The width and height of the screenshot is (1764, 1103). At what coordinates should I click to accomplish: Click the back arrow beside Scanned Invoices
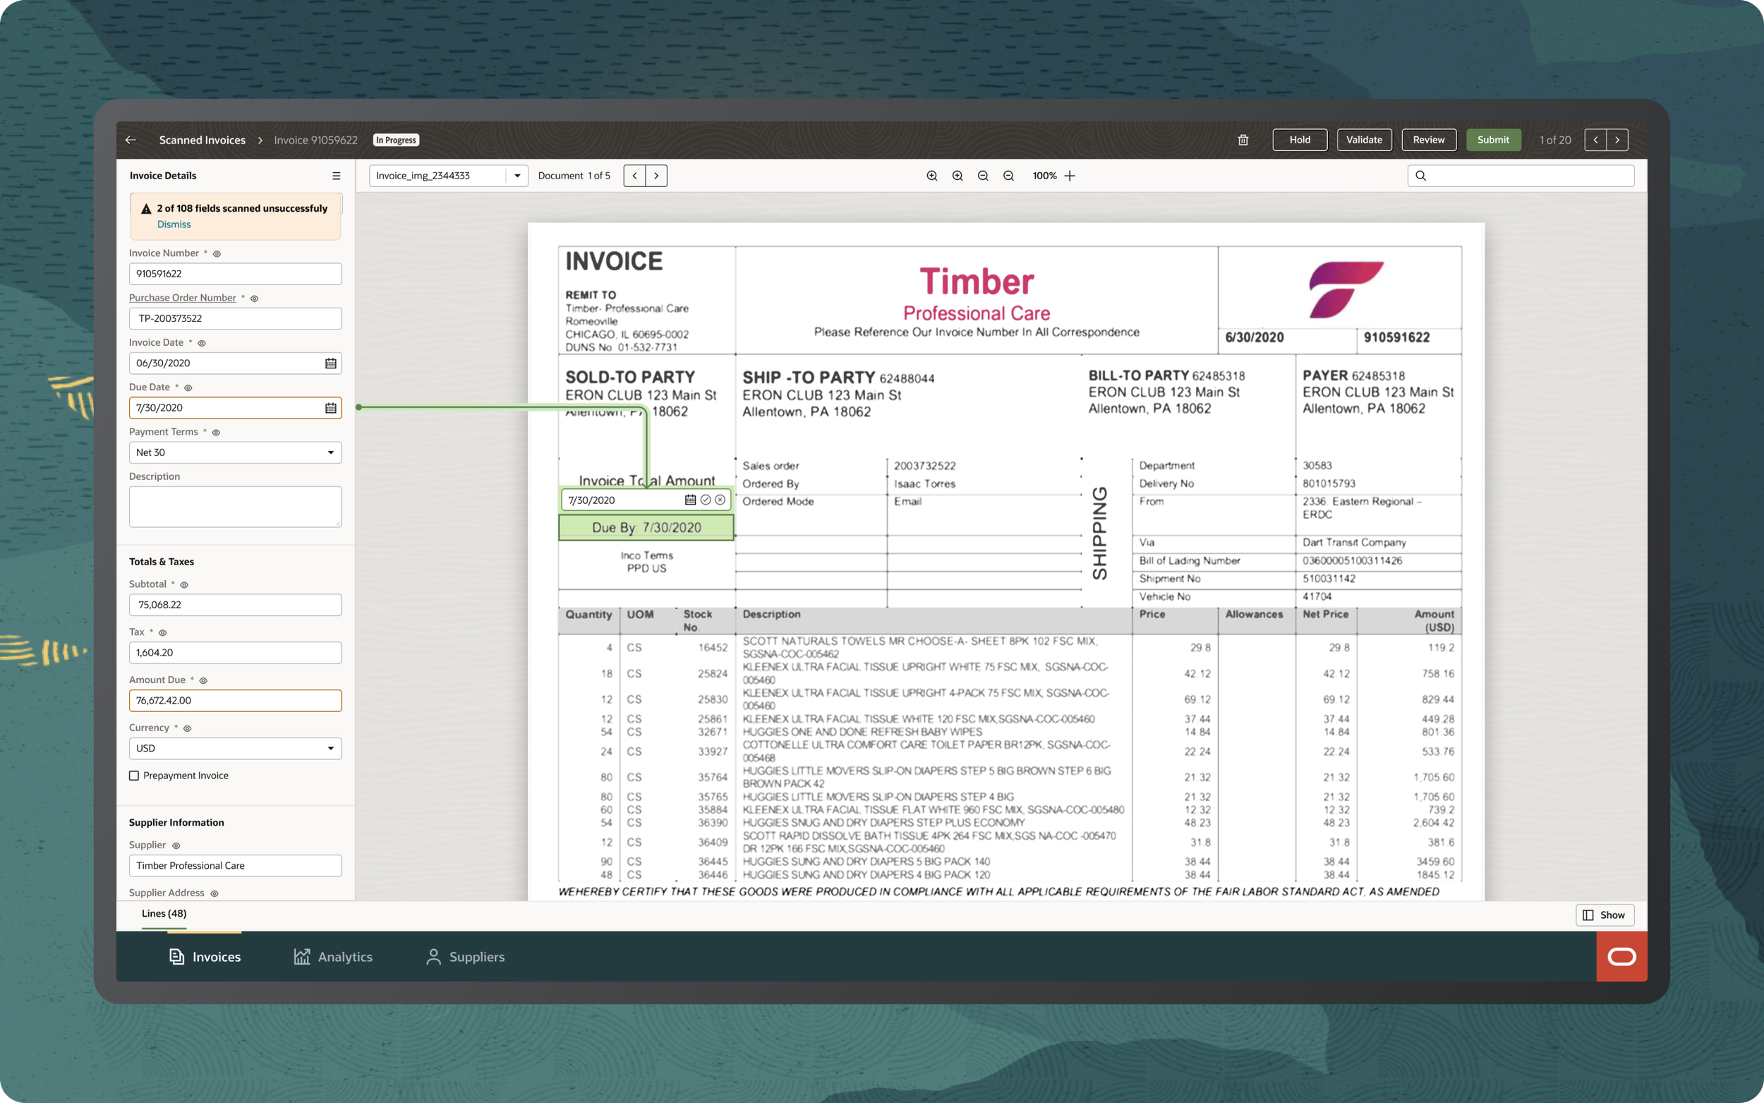pyautogui.click(x=131, y=140)
